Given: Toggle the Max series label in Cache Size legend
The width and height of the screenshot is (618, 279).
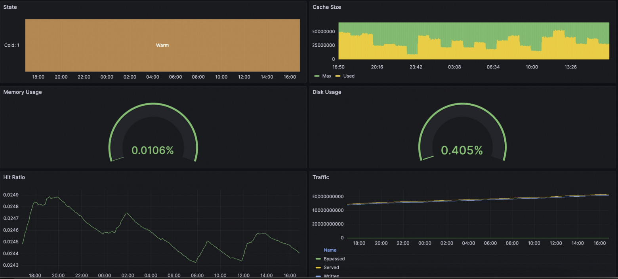Looking at the screenshot, I should coord(327,76).
